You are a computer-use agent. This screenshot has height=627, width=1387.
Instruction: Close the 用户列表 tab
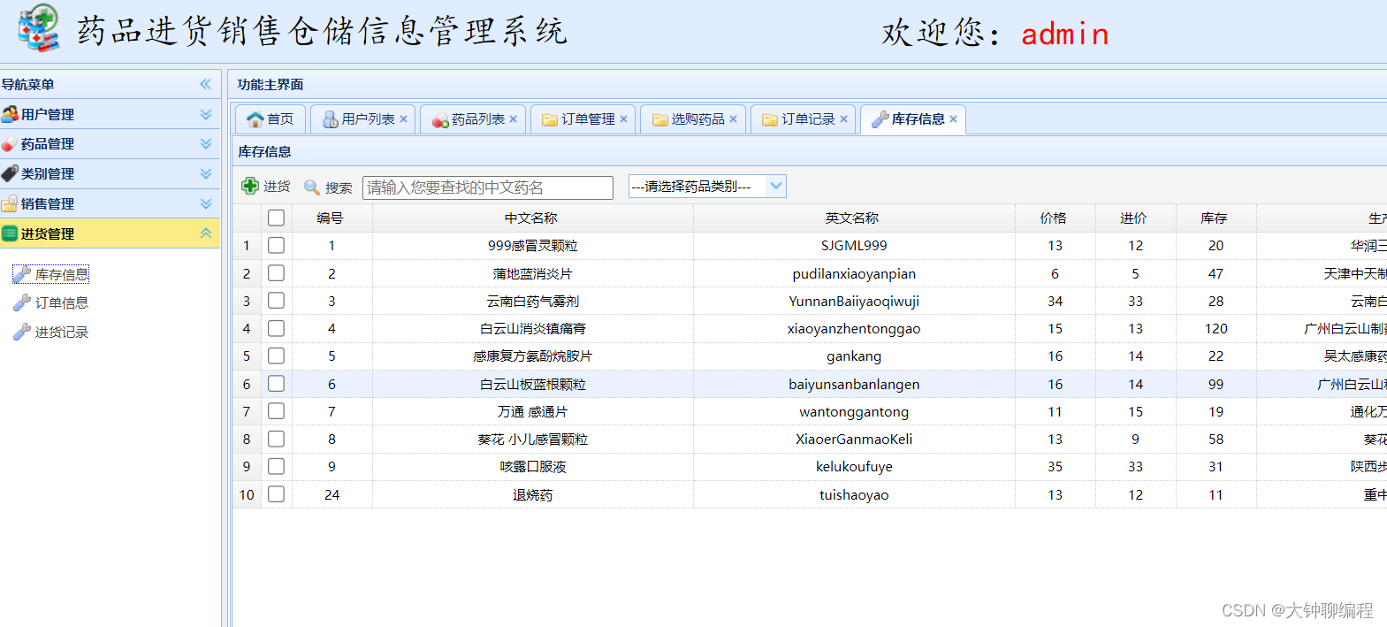[403, 119]
